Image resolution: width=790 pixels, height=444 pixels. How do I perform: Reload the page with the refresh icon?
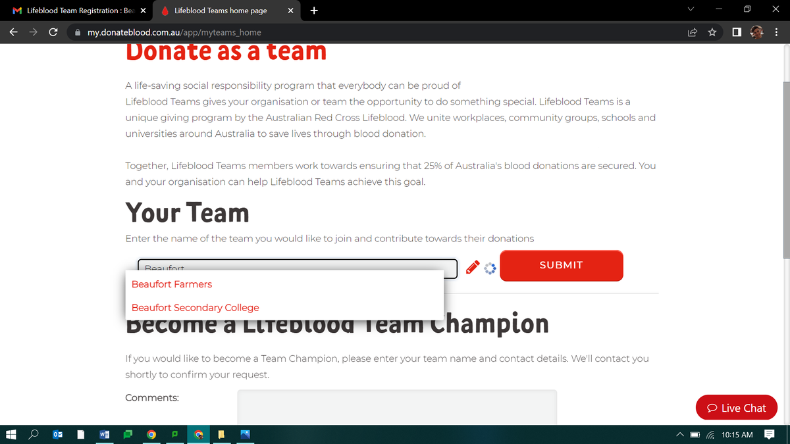[x=53, y=32]
